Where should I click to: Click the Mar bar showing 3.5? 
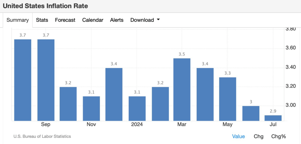coord(182,89)
